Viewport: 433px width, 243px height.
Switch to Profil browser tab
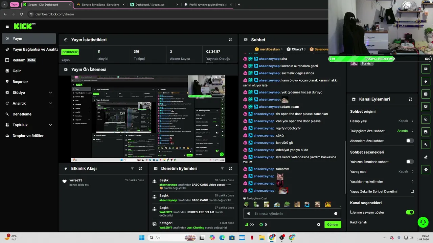tap(208, 5)
